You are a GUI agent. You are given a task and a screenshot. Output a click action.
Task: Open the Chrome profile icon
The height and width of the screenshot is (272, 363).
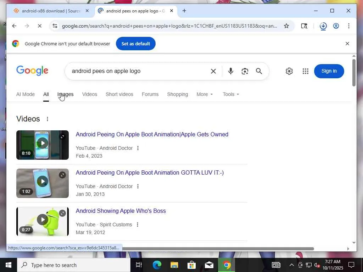coord(336,26)
